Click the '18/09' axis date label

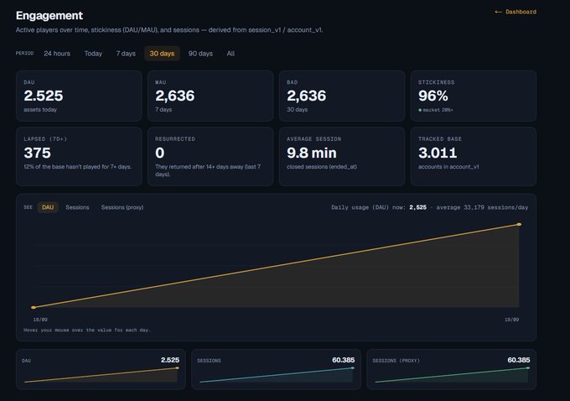(x=40, y=320)
